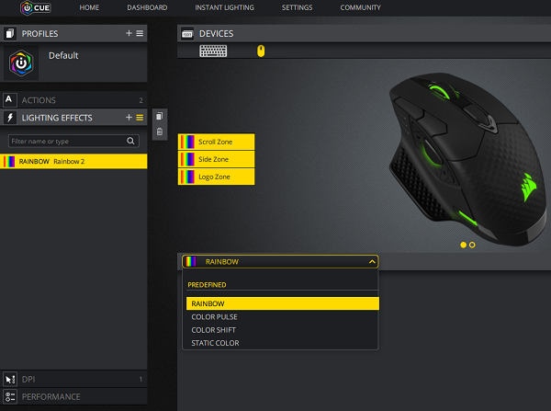The height and width of the screenshot is (411, 551).
Task: Select the Logo Zone
Action: 216,177
